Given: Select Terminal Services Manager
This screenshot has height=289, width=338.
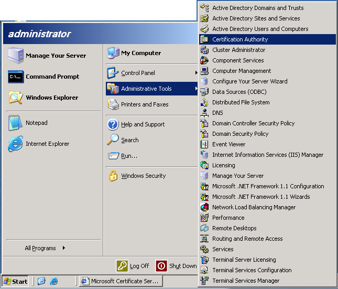Looking at the screenshot, I should [267, 281].
